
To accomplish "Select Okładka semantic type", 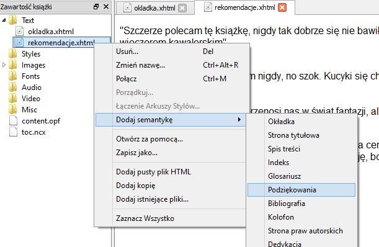I will pos(301,122).
